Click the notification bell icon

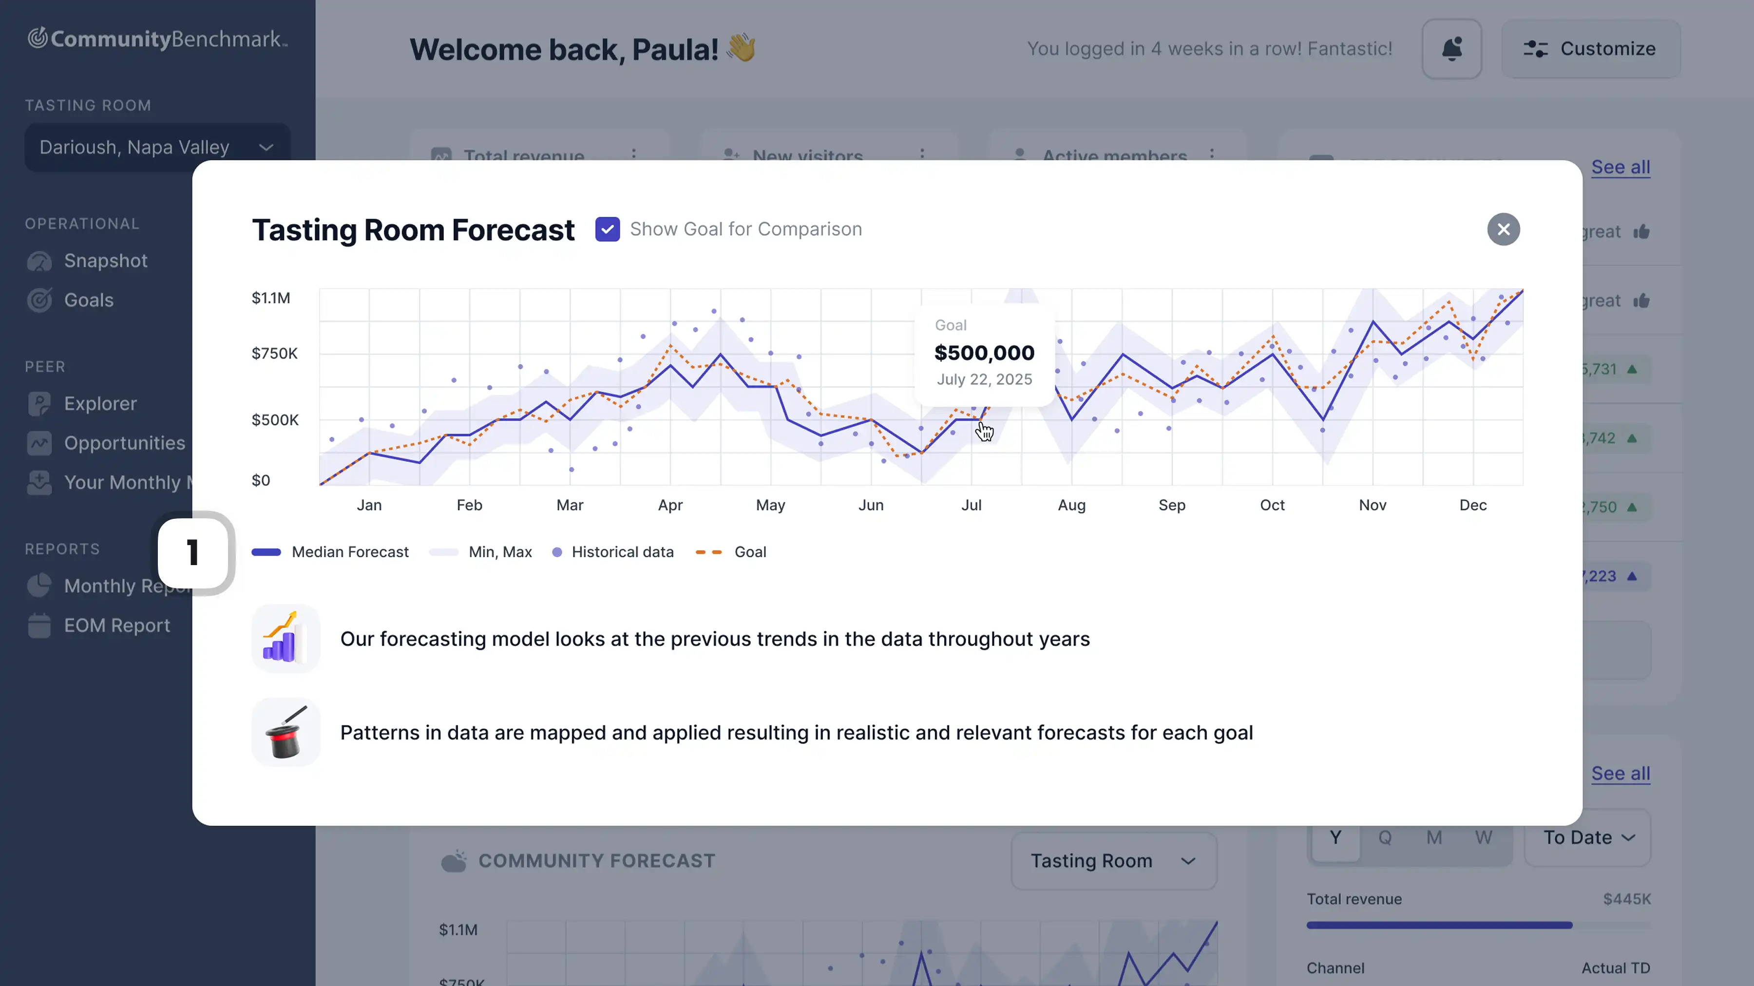[1451, 49]
